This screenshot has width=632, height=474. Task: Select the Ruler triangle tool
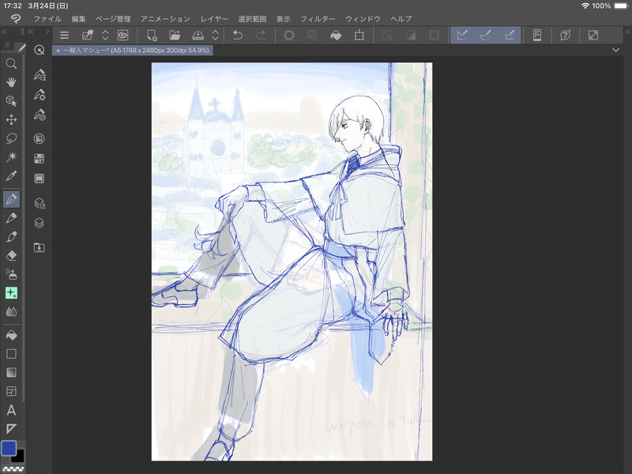[x=11, y=428]
